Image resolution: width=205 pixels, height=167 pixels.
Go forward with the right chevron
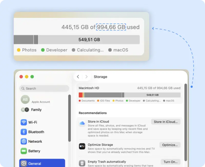click(86, 77)
